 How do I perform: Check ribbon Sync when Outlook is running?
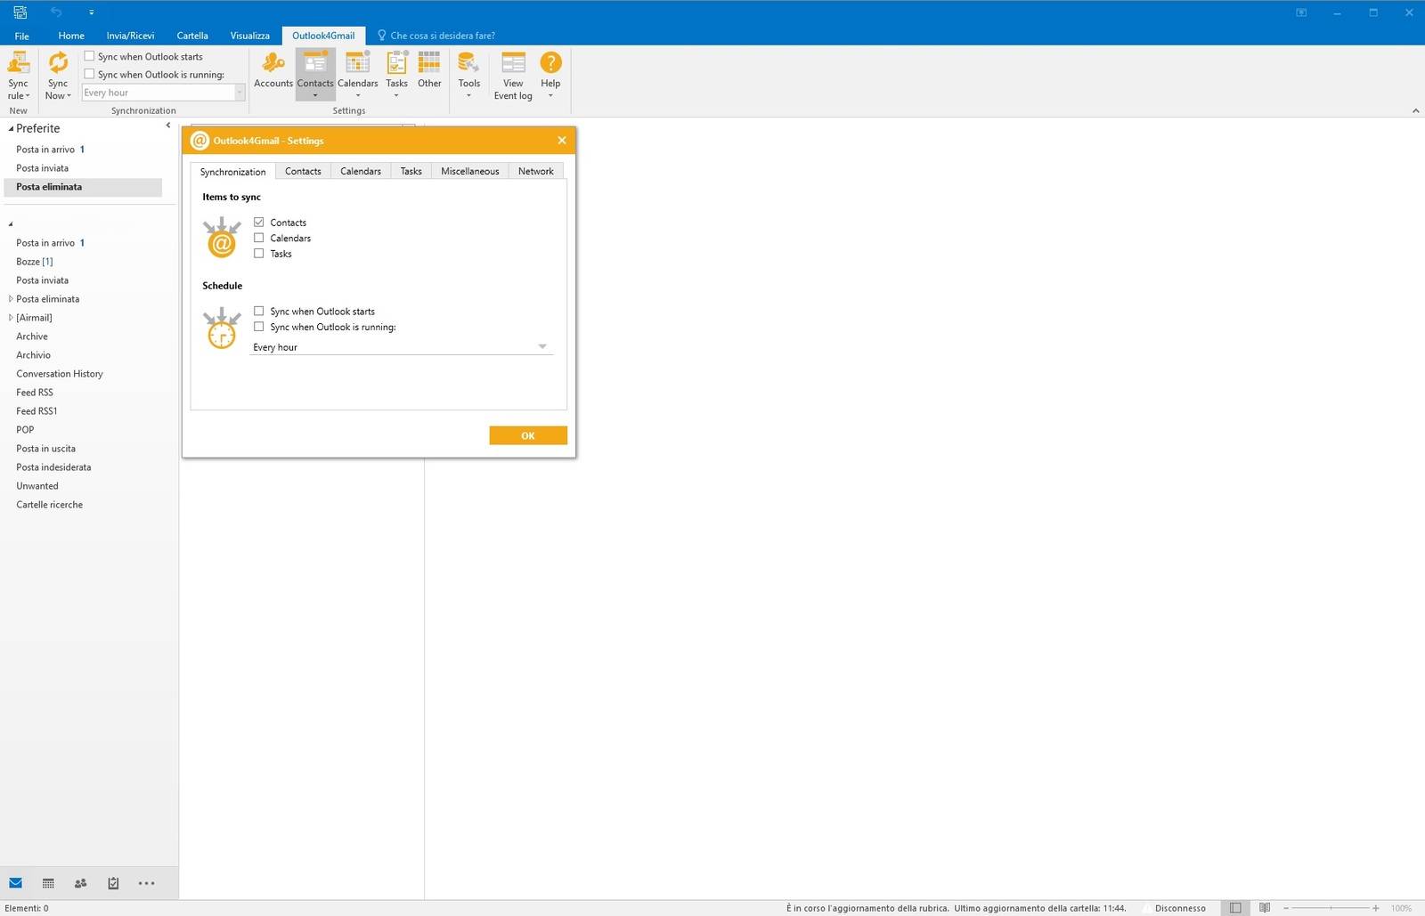click(x=89, y=74)
